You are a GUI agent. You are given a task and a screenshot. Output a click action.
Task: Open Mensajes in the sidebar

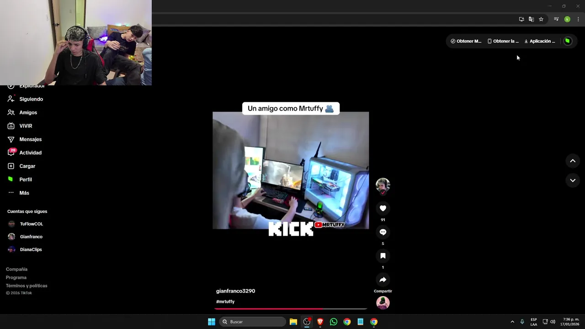[x=24, y=139]
